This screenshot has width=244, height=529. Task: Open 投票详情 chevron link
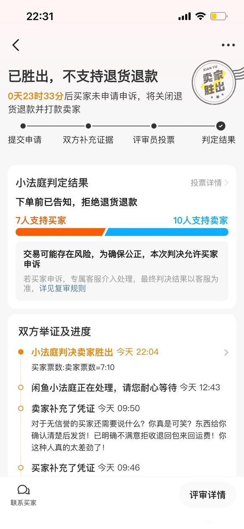(210, 183)
